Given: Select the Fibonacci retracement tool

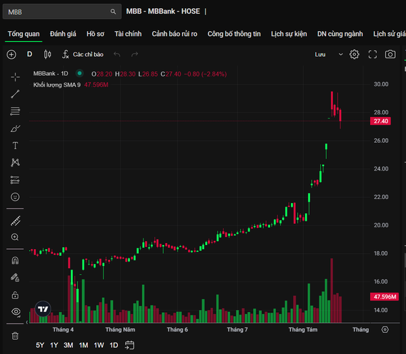Looking at the screenshot, I should point(16,111).
